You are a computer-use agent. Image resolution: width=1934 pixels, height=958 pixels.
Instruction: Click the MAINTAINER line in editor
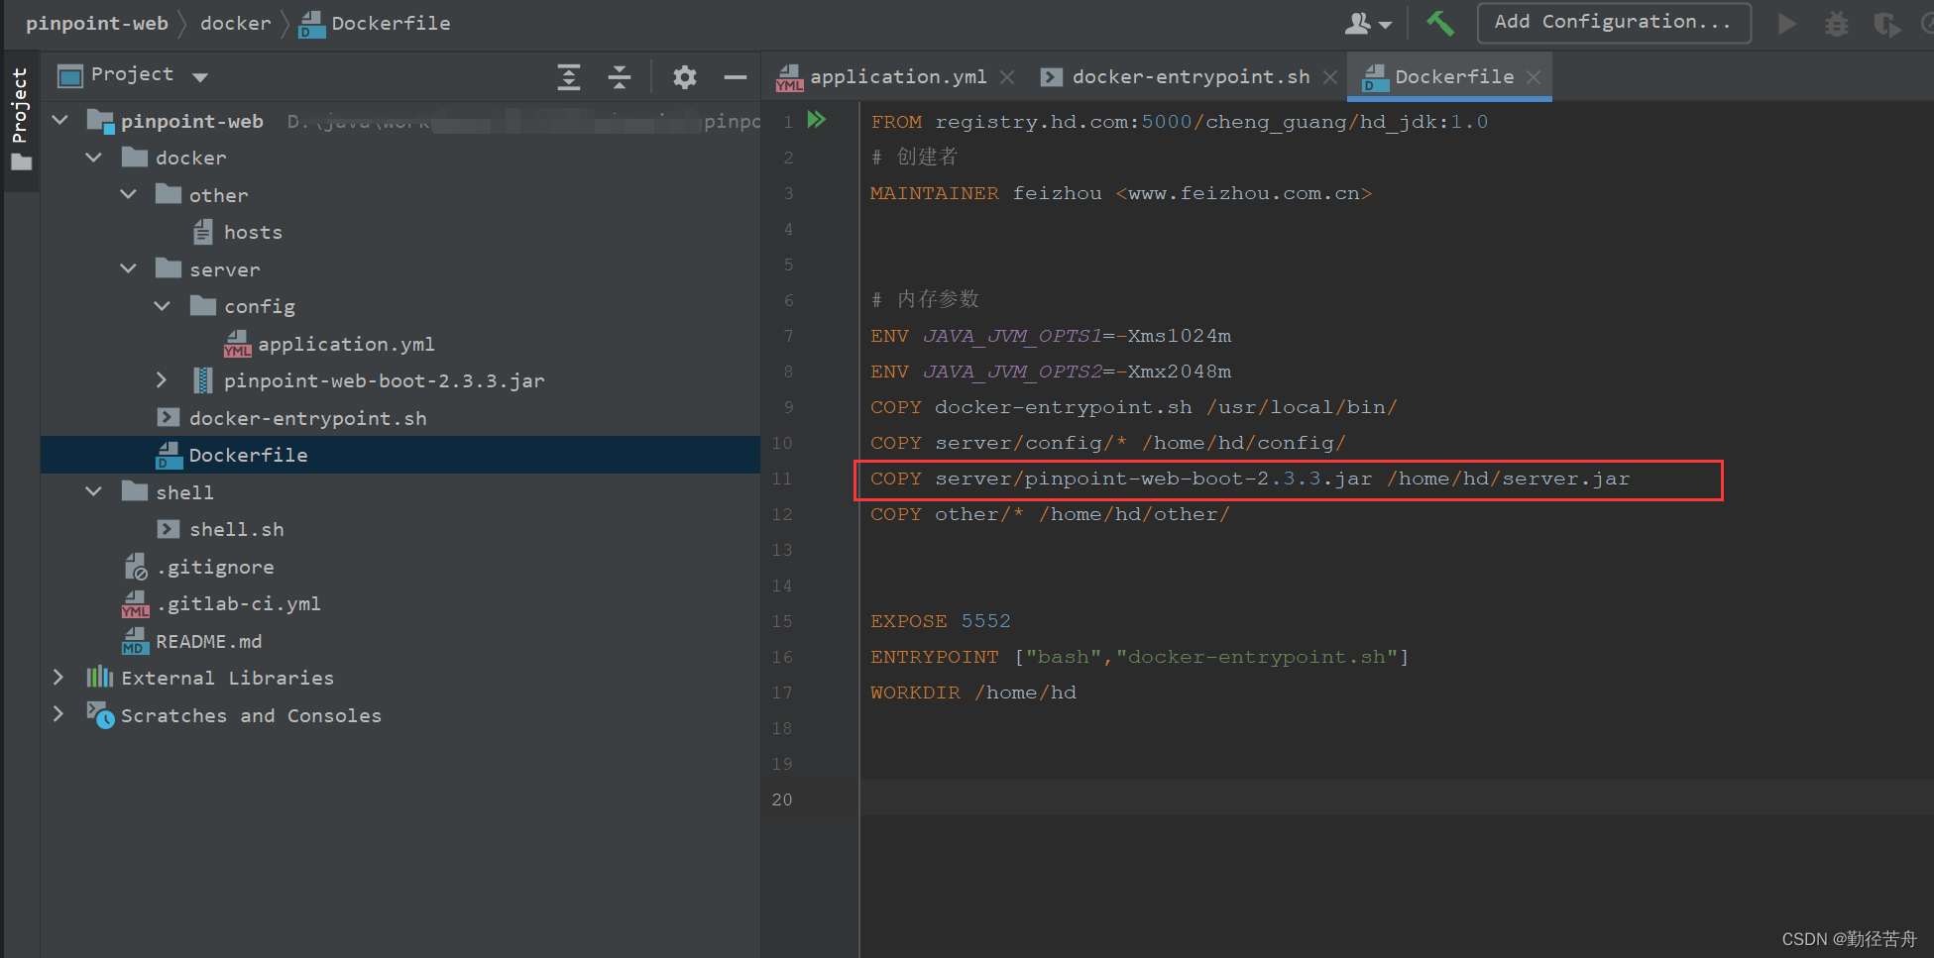click(1121, 193)
